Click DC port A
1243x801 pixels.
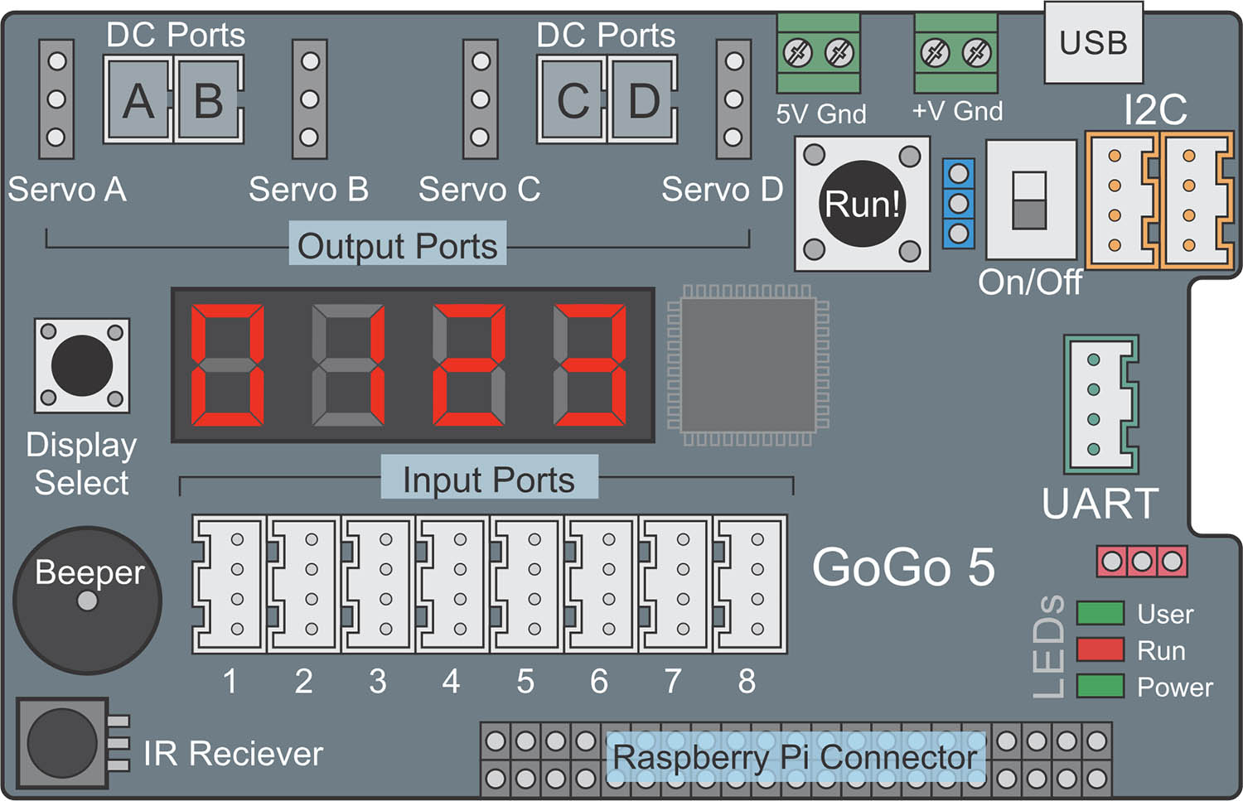pos(138,100)
